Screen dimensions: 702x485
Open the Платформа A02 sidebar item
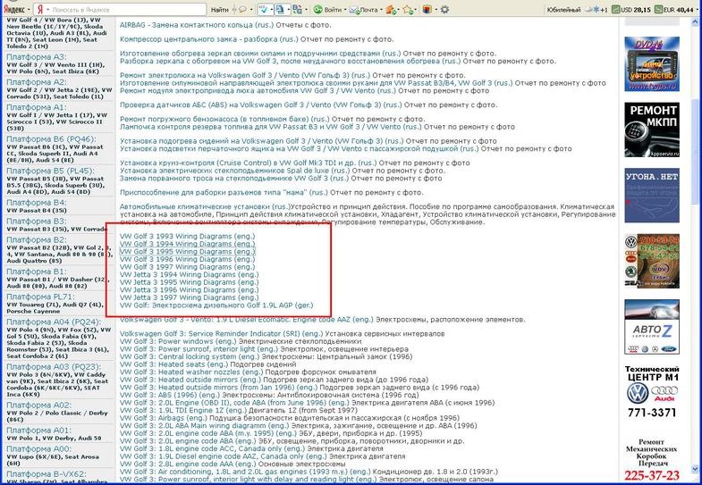[x=38, y=405]
